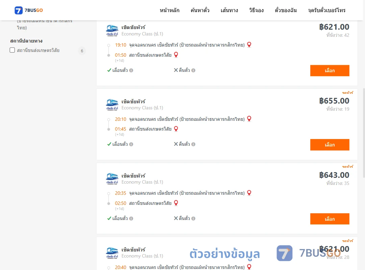
Task: Open map pin for 20:35 departure point
Action: tap(249, 193)
